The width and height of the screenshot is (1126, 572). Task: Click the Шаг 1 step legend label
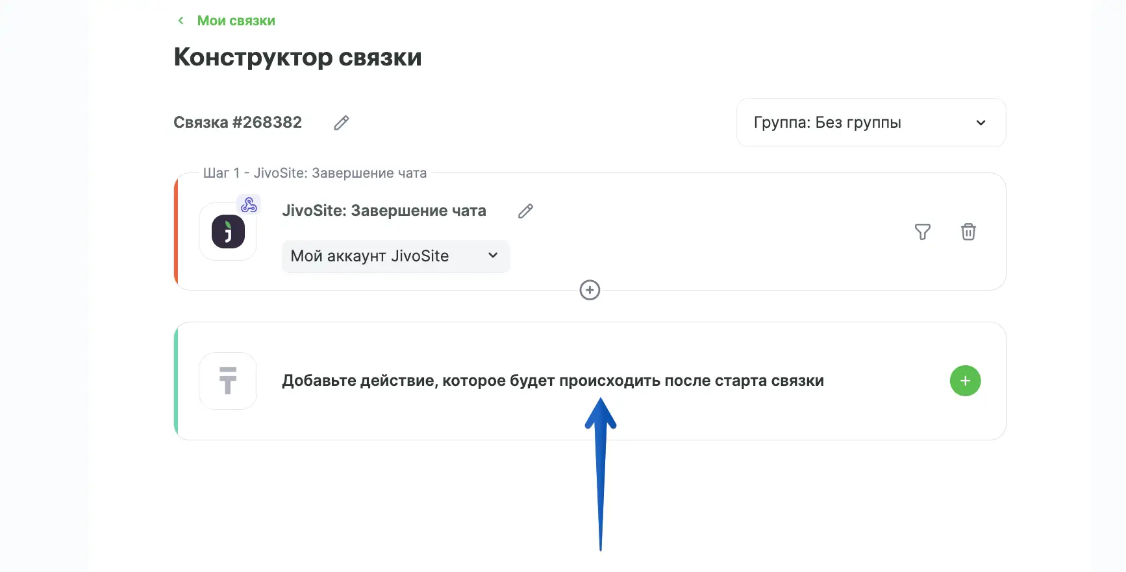[315, 173]
